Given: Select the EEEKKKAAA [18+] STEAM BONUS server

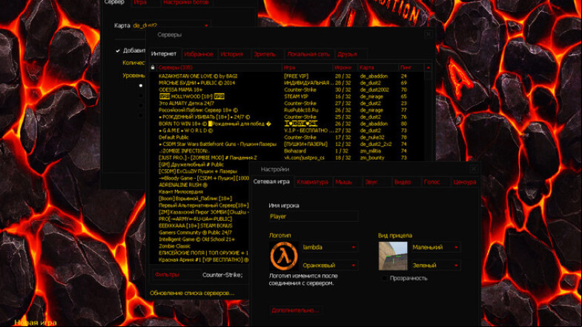Looking at the screenshot, I should coord(199,225).
